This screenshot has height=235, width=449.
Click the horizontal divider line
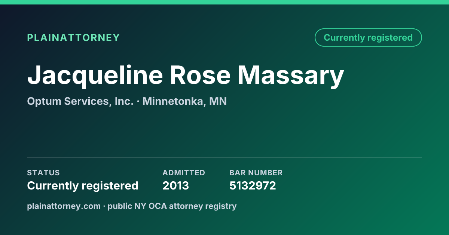tap(224, 157)
